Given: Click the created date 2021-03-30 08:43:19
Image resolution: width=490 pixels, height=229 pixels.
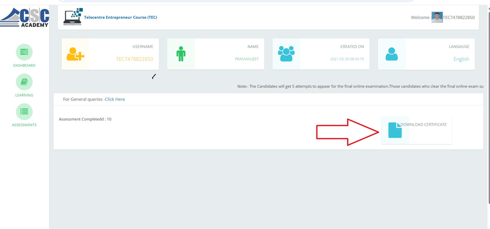Looking at the screenshot, I should pos(347,59).
